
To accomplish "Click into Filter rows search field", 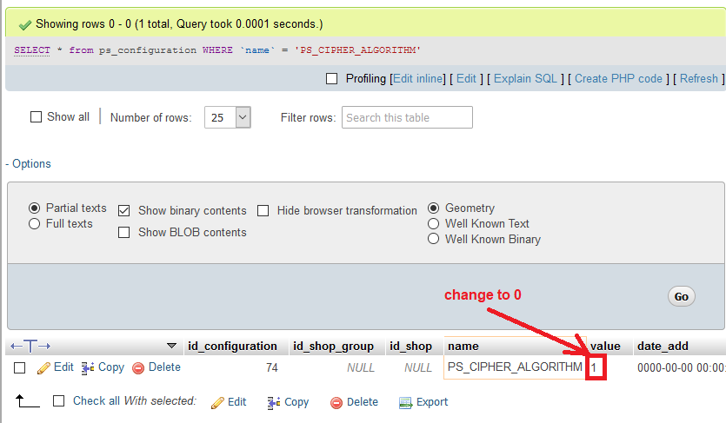I will (x=407, y=117).
